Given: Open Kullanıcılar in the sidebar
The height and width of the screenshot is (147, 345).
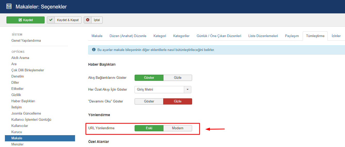Looking at the screenshot, I should click(20, 126).
